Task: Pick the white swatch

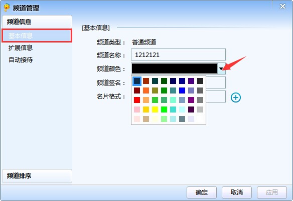Action: [200, 119]
